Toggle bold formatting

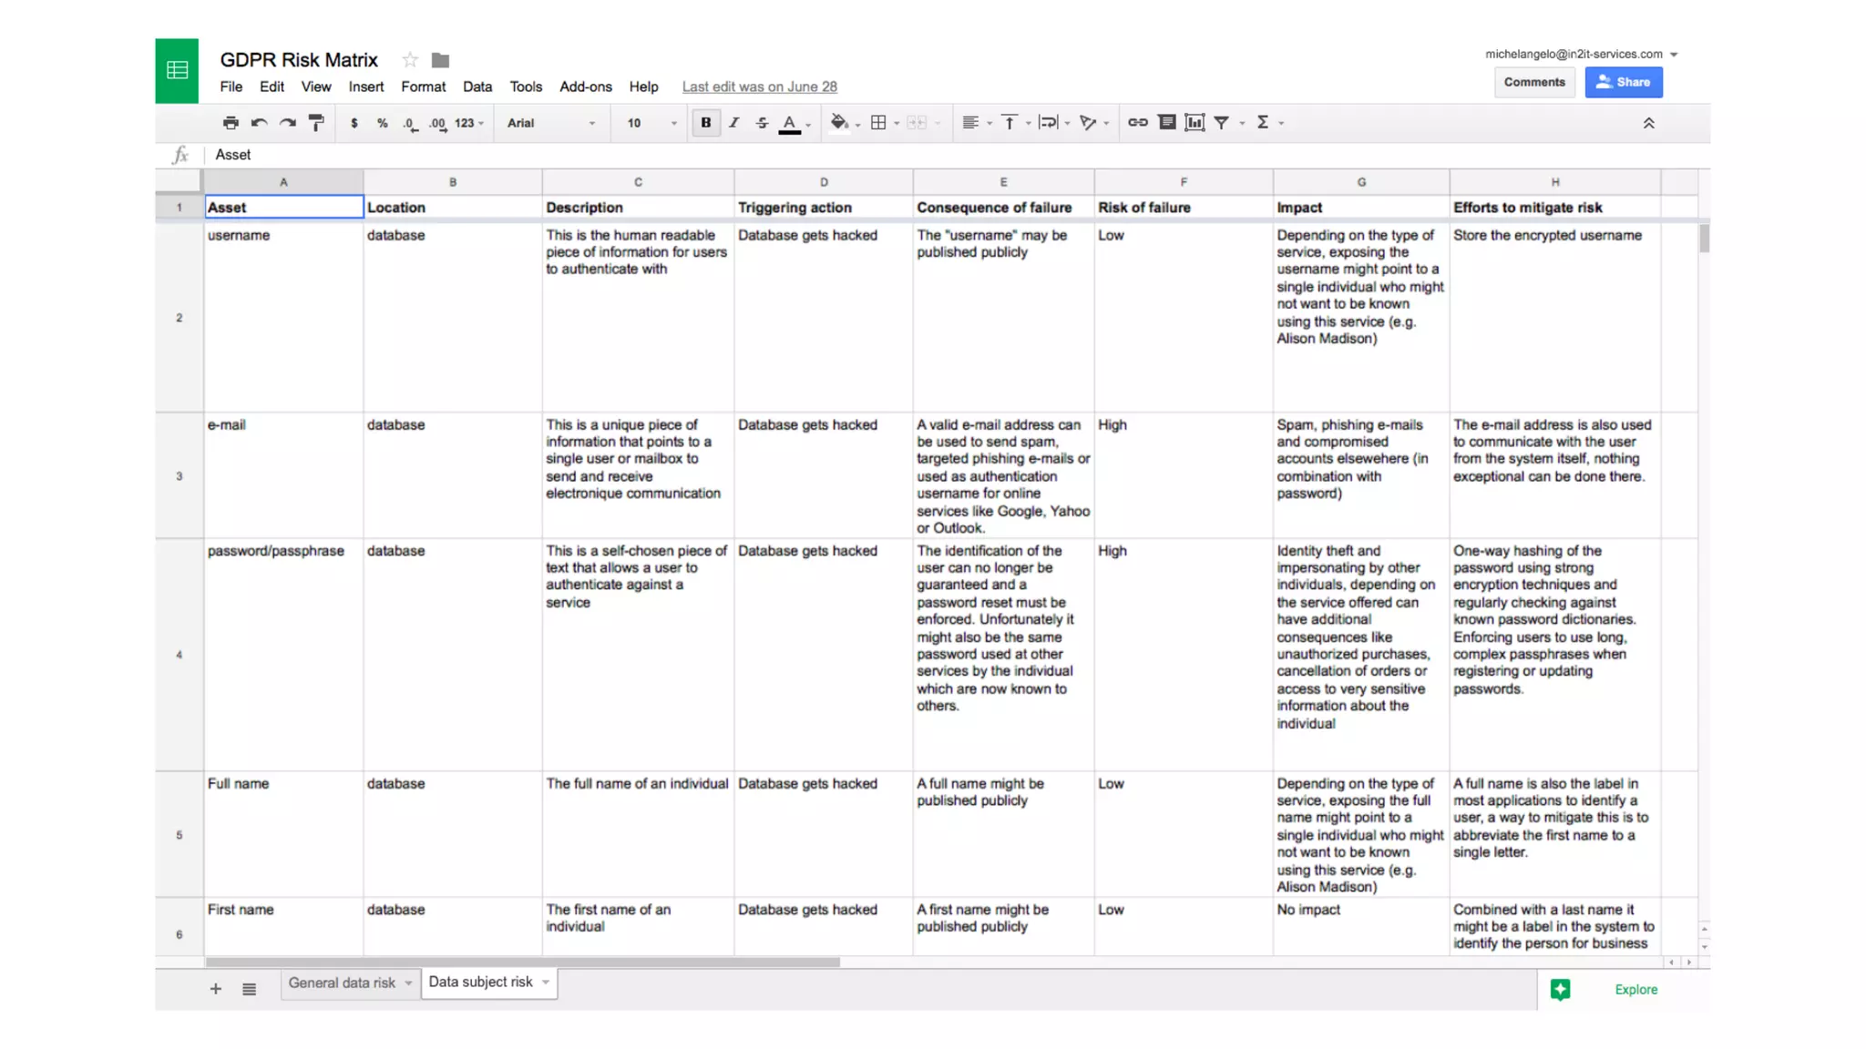click(x=705, y=123)
